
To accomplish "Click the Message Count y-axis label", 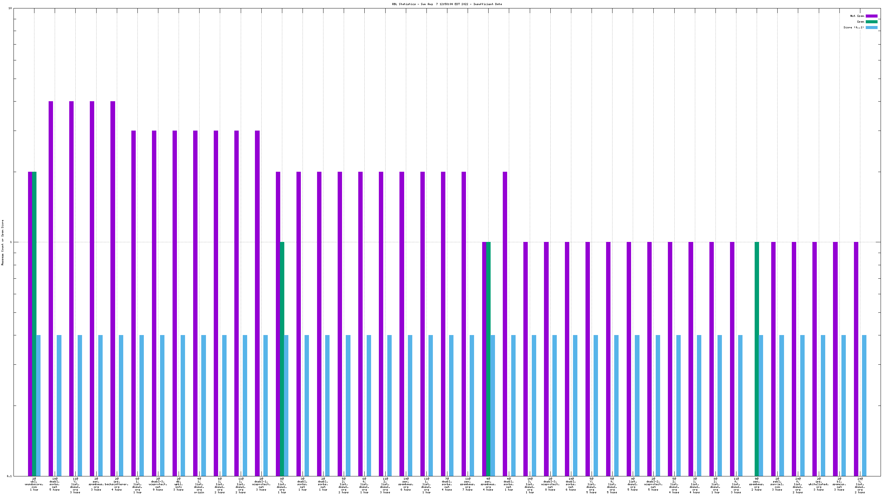I will point(3,242).
